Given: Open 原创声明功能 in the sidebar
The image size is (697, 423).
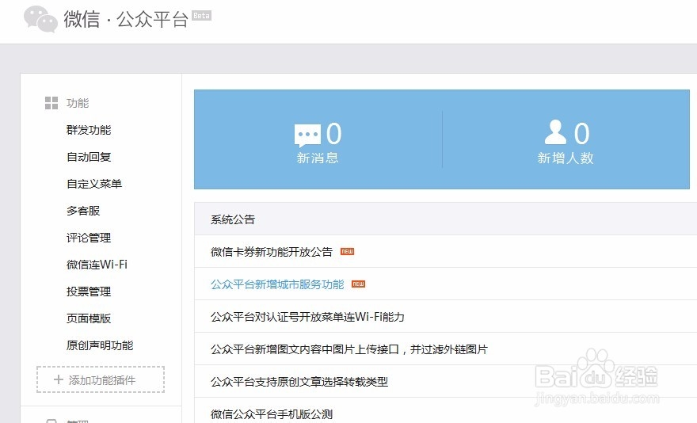Looking at the screenshot, I should [100, 345].
